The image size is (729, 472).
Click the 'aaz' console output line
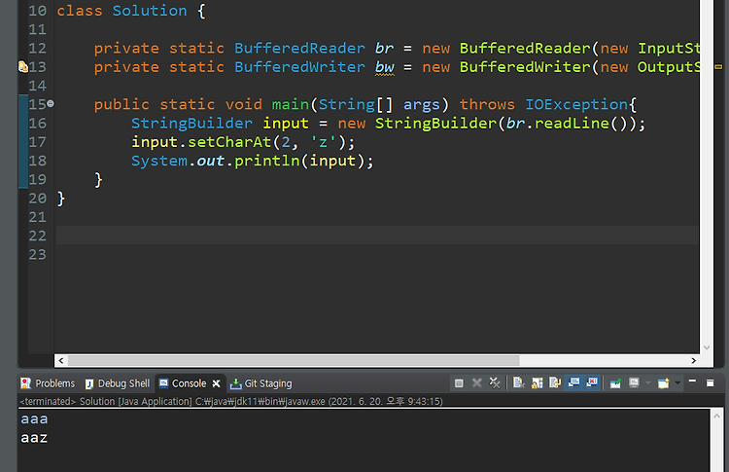pos(34,438)
